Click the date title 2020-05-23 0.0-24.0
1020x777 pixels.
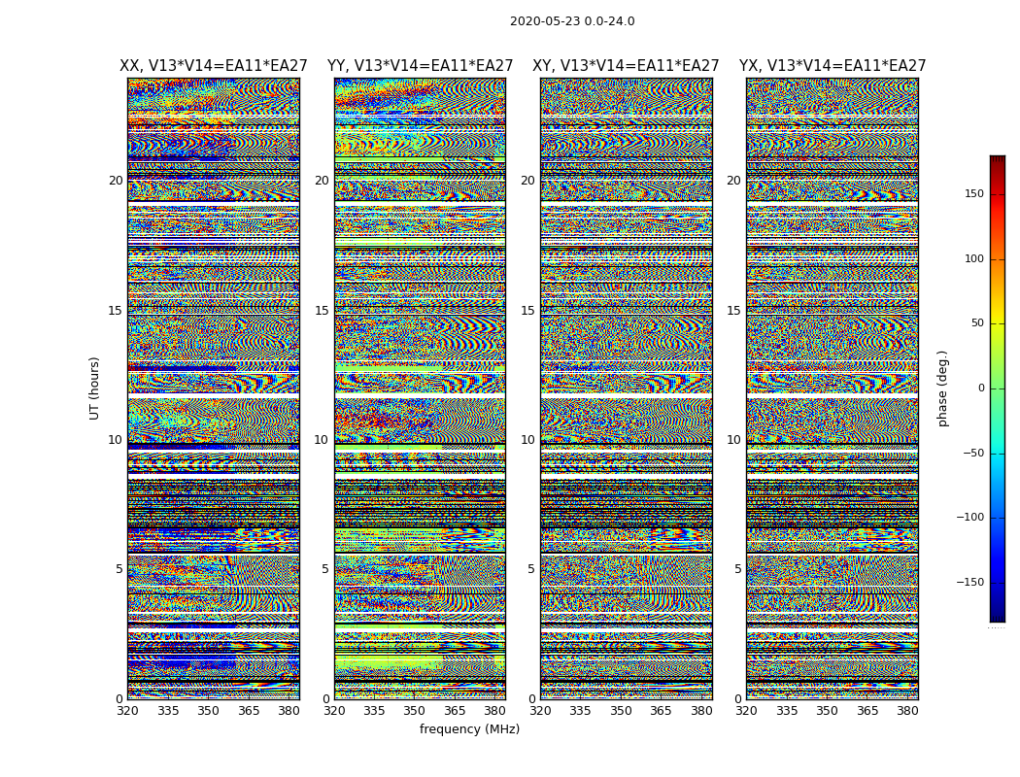pos(572,21)
